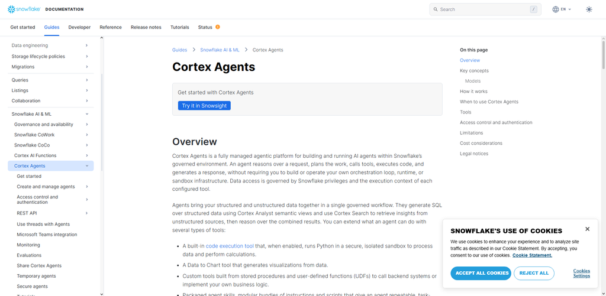Open Get started under Cortex Agents
Image resolution: width=606 pixels, height=296 pixels.
pyautogui.click(x=29, y=176)
